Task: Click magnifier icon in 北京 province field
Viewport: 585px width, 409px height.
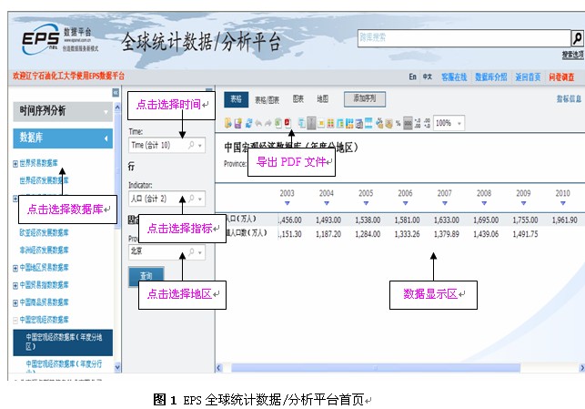Action: click(x=191, y=251)
